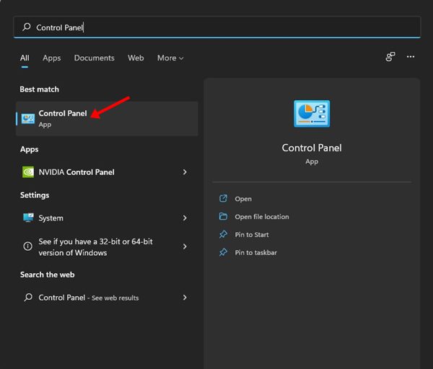Click inside the search text box
This screenshot has width=433, height=369.
tap(216, 27)
